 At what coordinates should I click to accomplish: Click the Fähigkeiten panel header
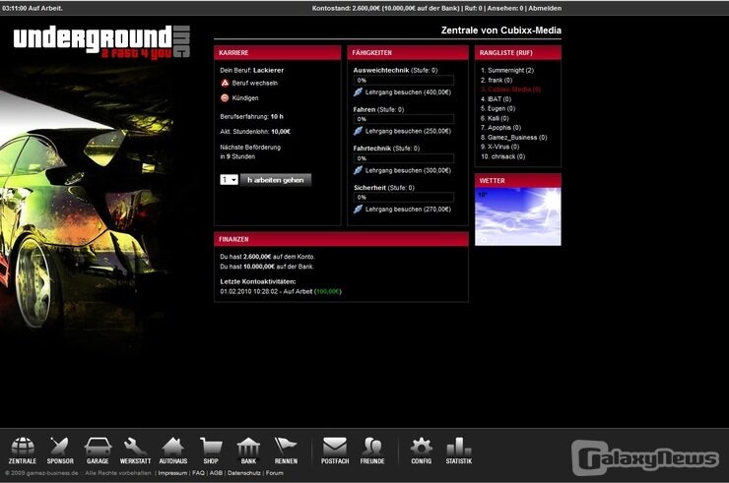[x=408, y=53]
